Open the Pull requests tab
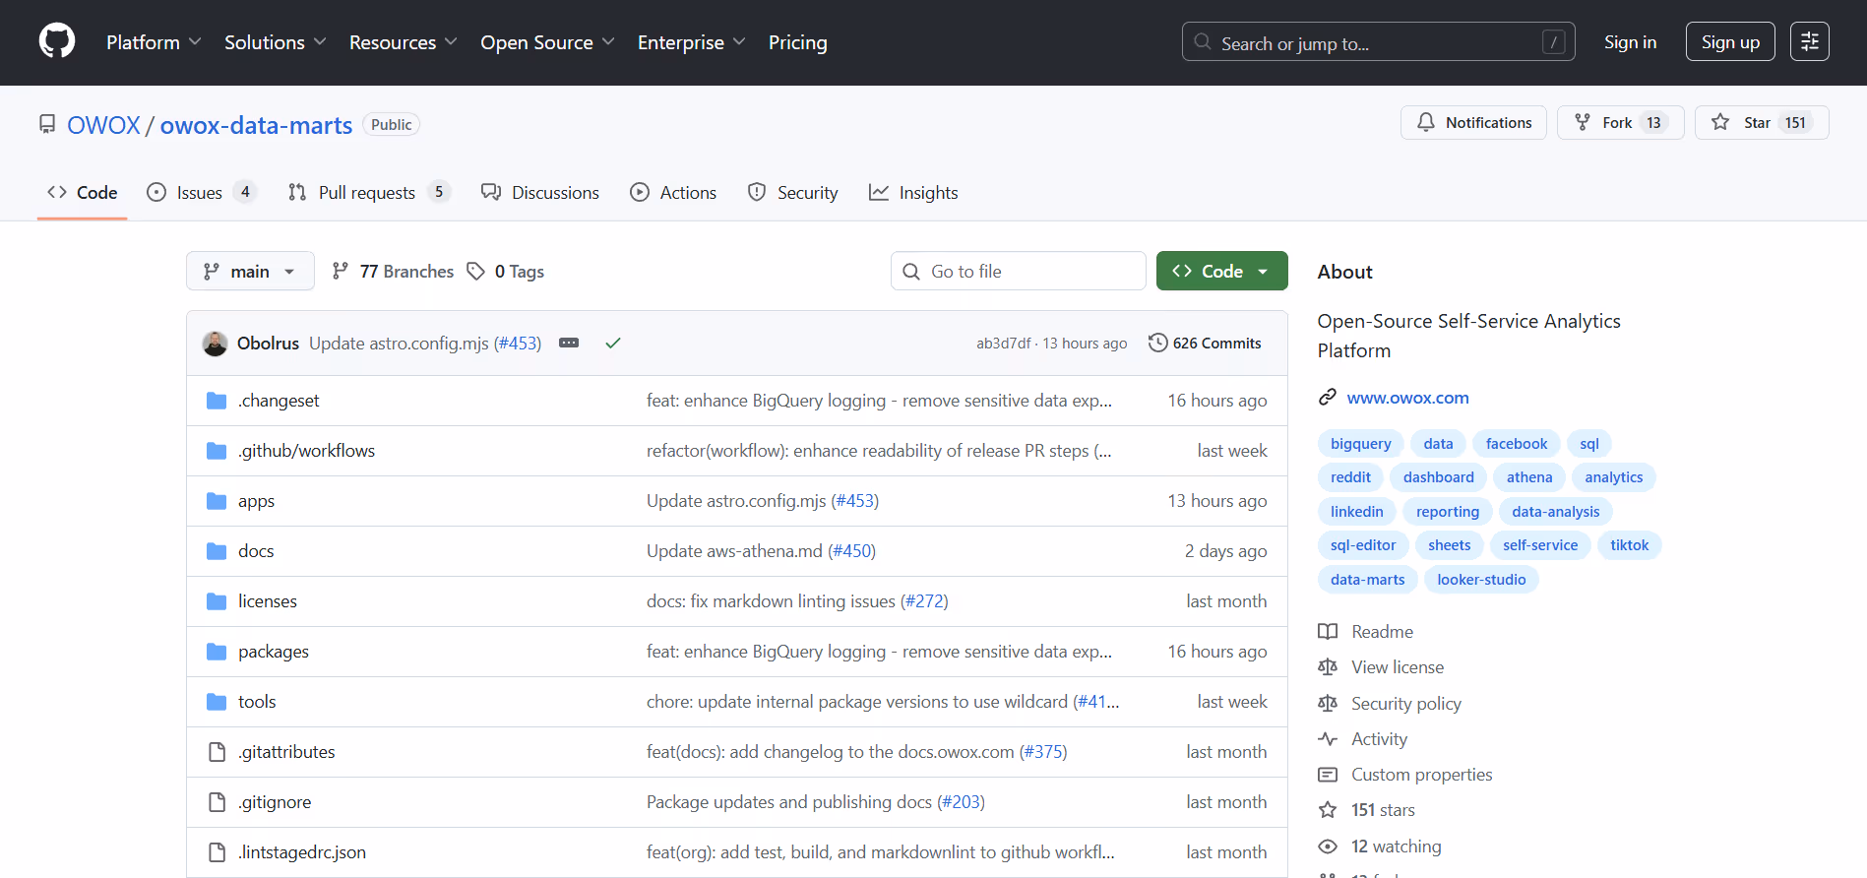The image size is (1867, 878). point(368,193)
